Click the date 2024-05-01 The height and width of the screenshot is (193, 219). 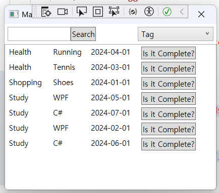pos(111,98)
